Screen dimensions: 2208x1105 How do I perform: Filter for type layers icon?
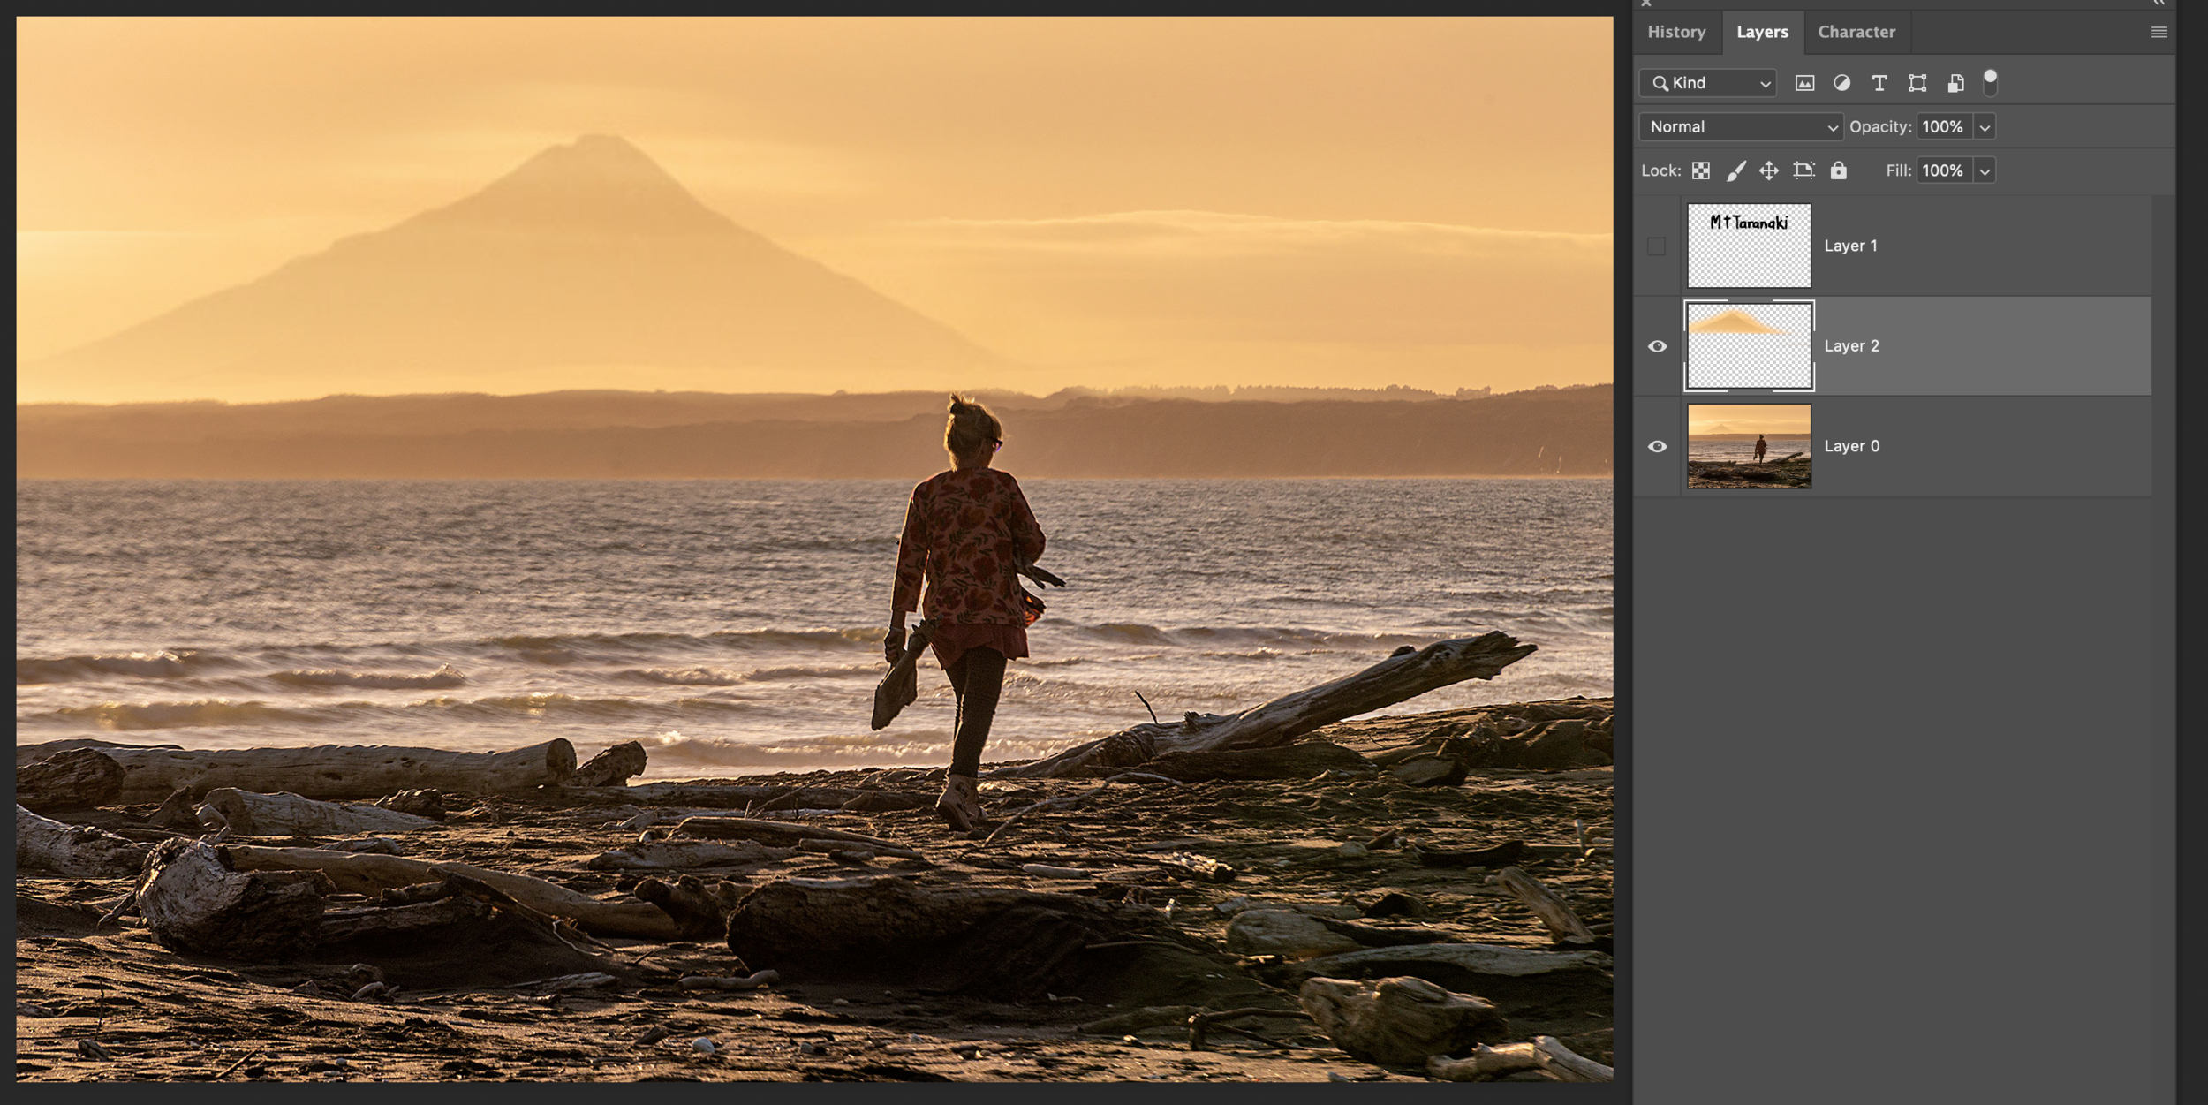click(x=1879, y=83)
